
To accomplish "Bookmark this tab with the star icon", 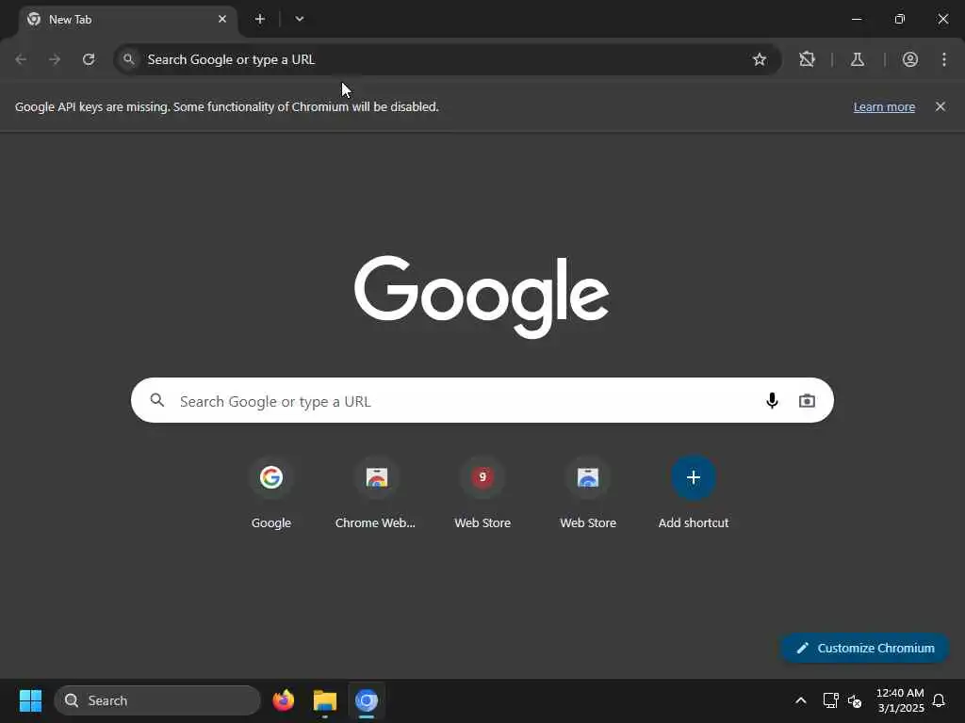I will click(x=760, y=59).
